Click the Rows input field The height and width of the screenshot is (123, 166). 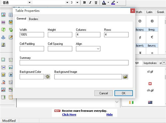pyautogui.click(x=116, y=35)
